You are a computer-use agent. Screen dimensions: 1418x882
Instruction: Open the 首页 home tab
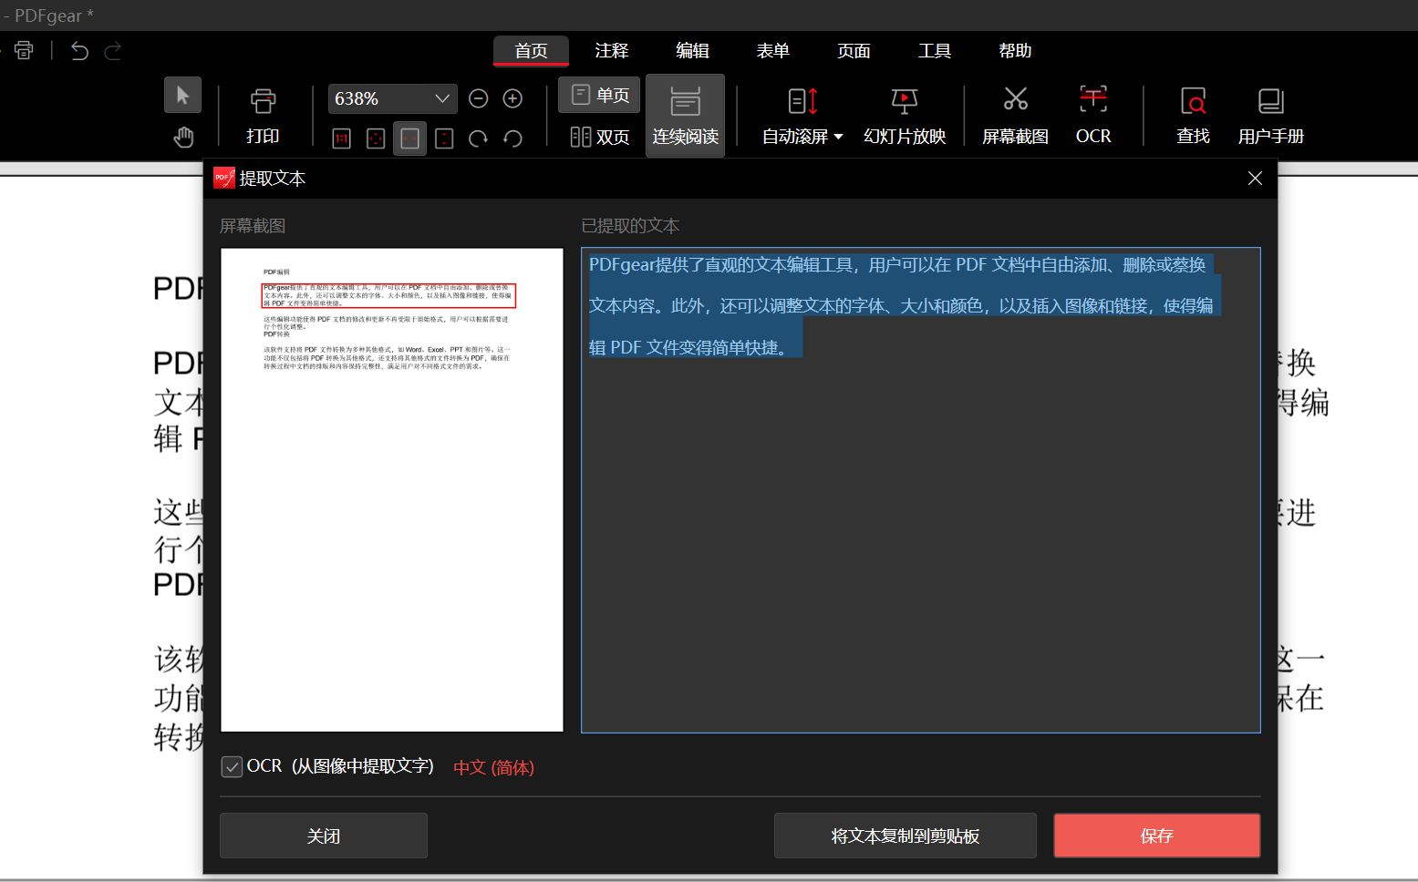point(532,51)
